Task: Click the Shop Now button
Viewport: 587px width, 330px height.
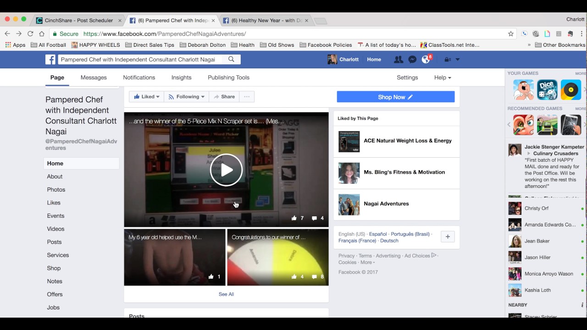Action: [x=396, y=97]
